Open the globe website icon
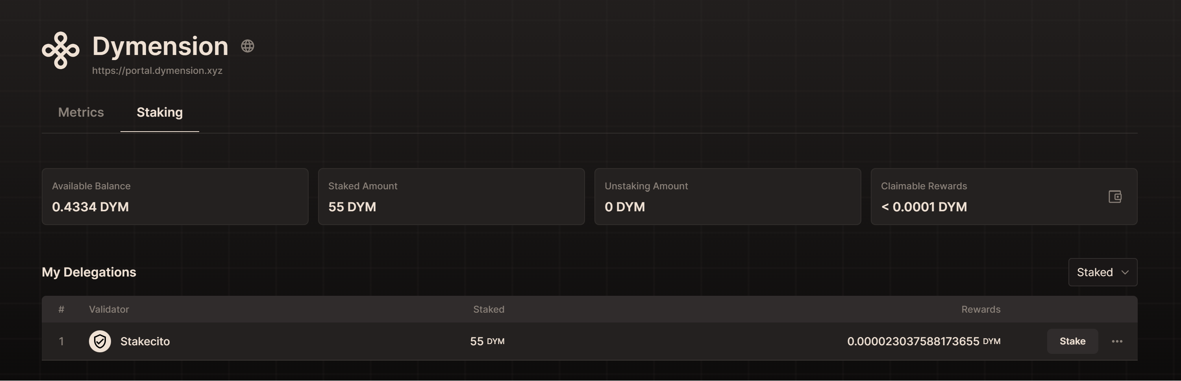The image size is (1181, 381). pyautogui.click(x=248, y=46)
